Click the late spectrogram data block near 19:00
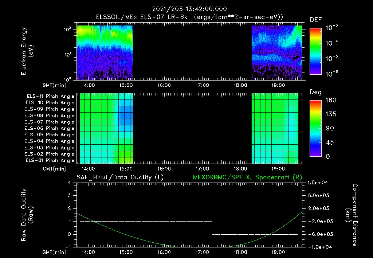The height and width of the screenshot is (258, 373). (277, 52)
